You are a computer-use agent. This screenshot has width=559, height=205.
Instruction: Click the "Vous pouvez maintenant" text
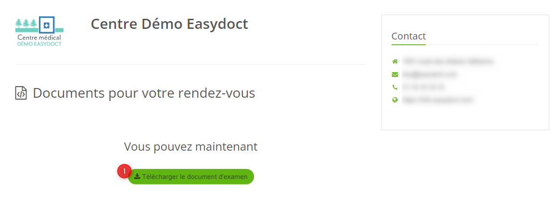coord(191,147)
